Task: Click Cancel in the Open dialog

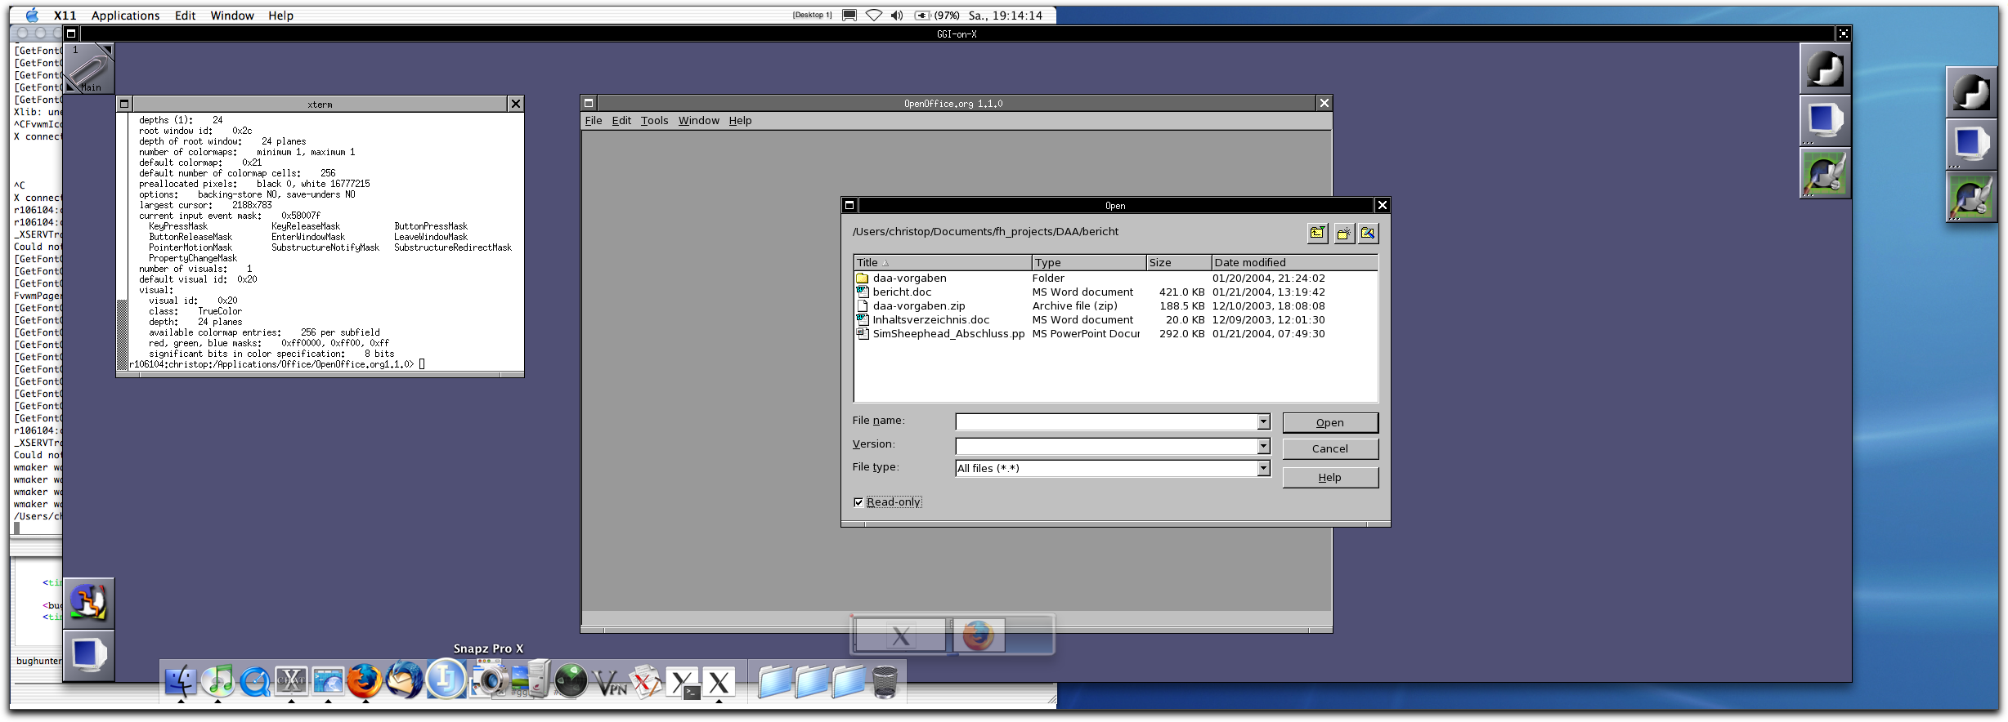Action: [x=1330, y=448]
